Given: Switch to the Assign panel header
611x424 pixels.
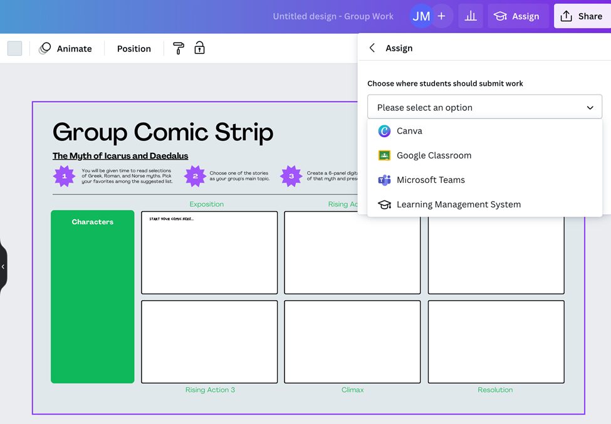Looking at the screenshot, I should [x=399, y=48].
